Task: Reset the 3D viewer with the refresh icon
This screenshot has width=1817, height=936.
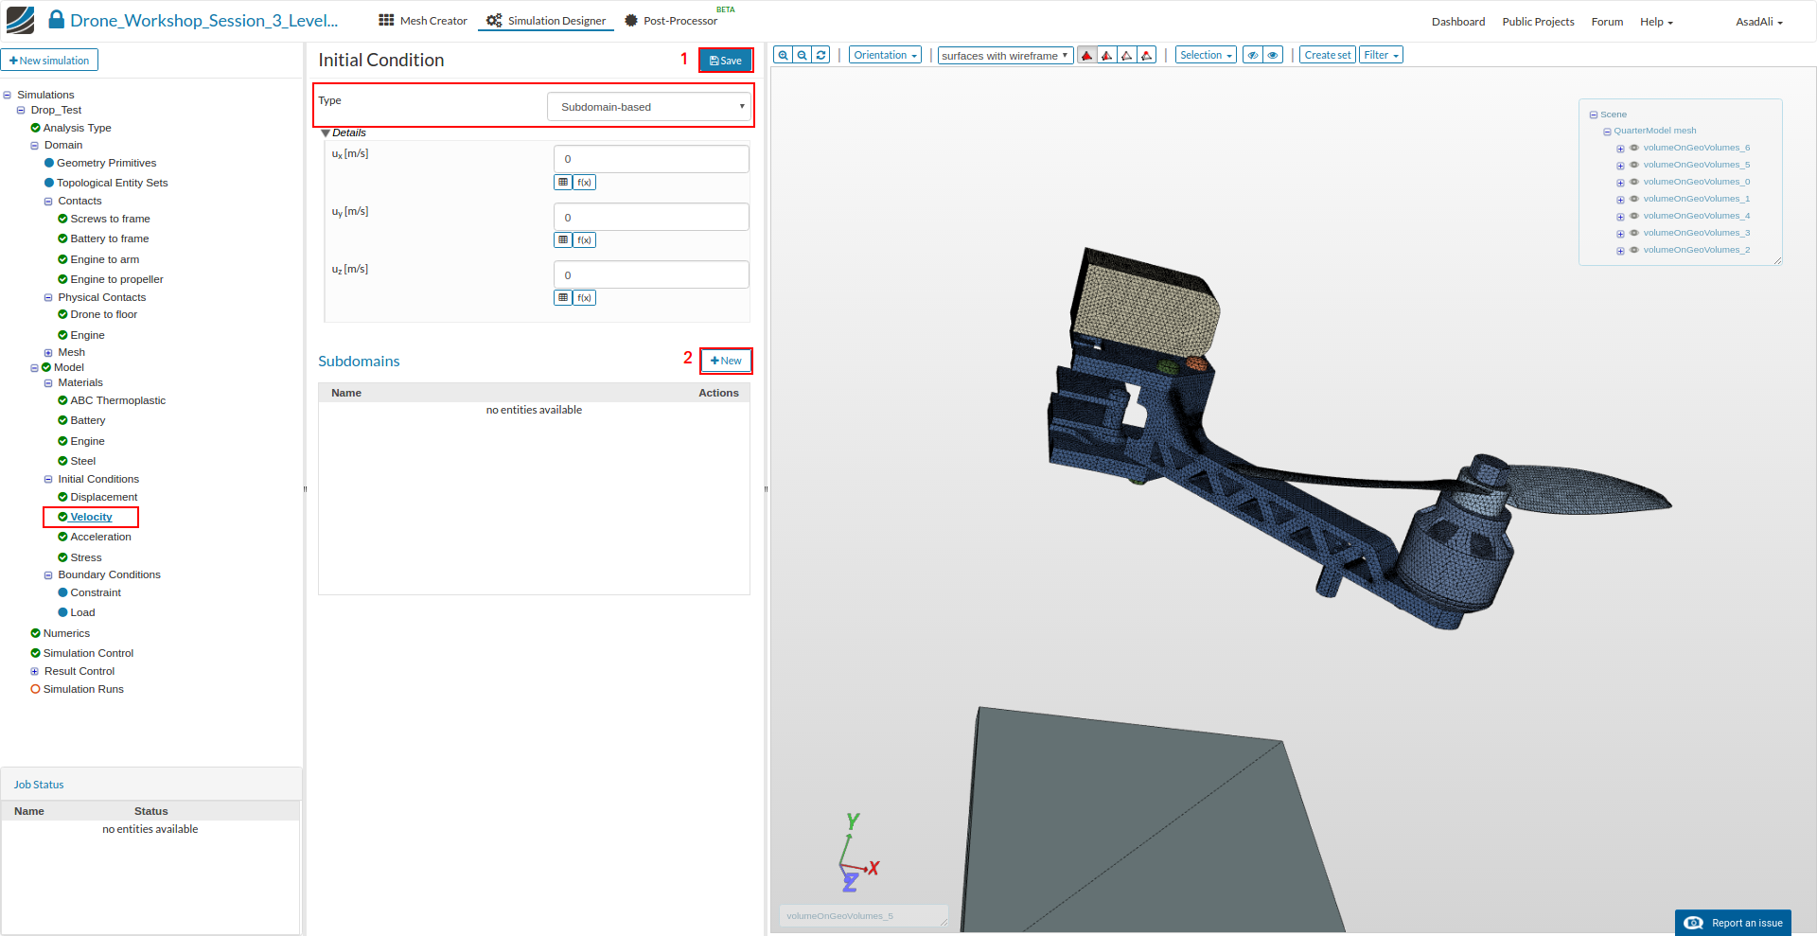Action: coord(821,55)
